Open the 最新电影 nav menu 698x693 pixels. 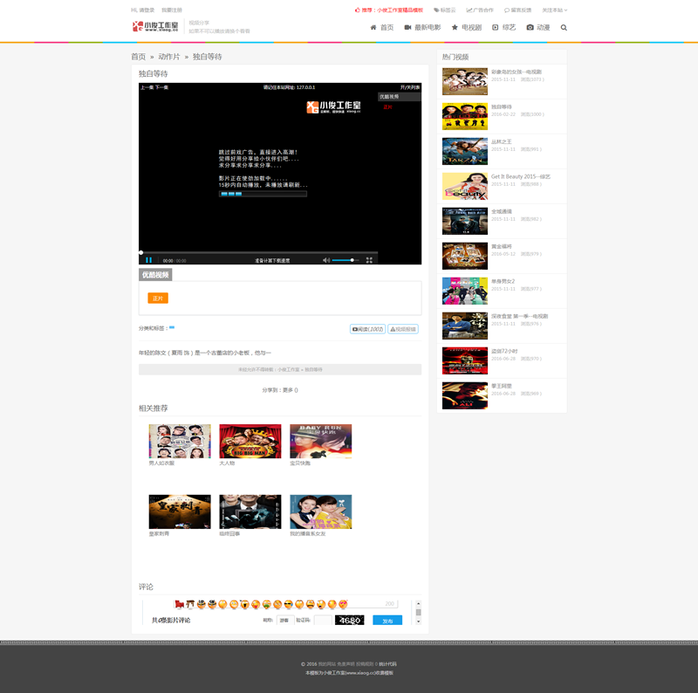click(x=422, y=28)
